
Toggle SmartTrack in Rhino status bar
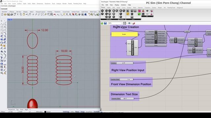click(x=89, y=111)
